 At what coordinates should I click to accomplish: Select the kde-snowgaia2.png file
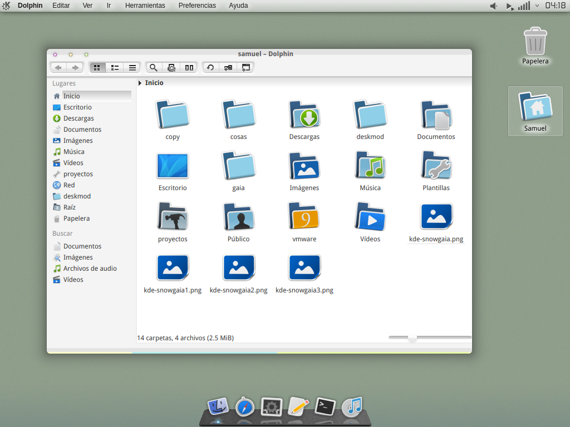[x=238, y=268]
